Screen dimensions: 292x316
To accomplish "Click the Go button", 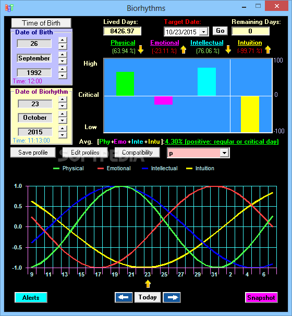I will pos(220,31).
